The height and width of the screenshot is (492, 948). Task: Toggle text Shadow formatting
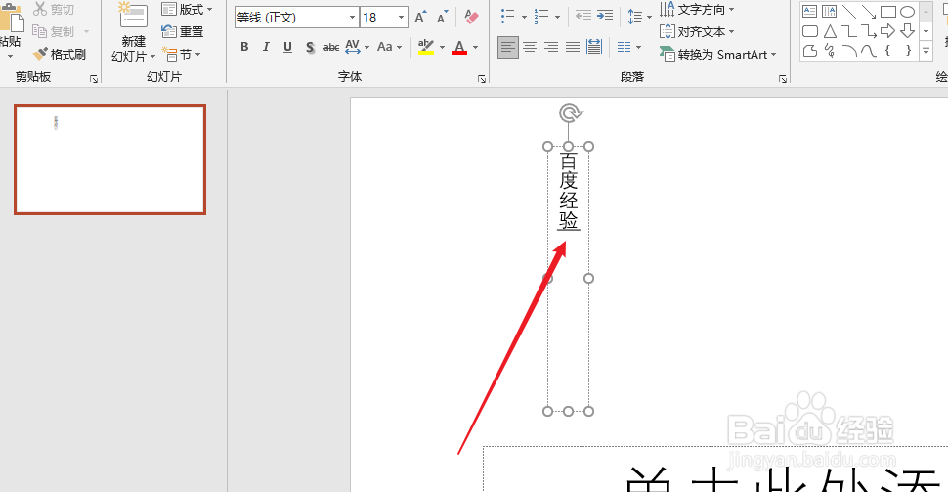[310, 47]
